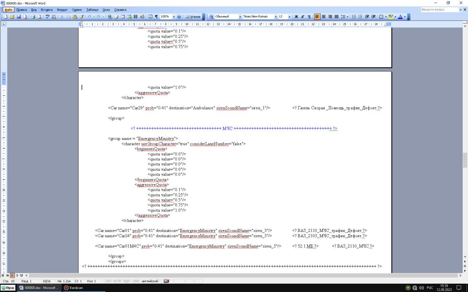Toggle bold formatting (Ж)
The width and height of the screenshot is (468, 292).
296,17
